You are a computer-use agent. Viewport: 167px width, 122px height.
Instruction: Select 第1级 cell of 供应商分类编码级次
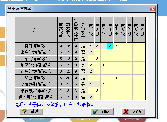pos(91,97)
